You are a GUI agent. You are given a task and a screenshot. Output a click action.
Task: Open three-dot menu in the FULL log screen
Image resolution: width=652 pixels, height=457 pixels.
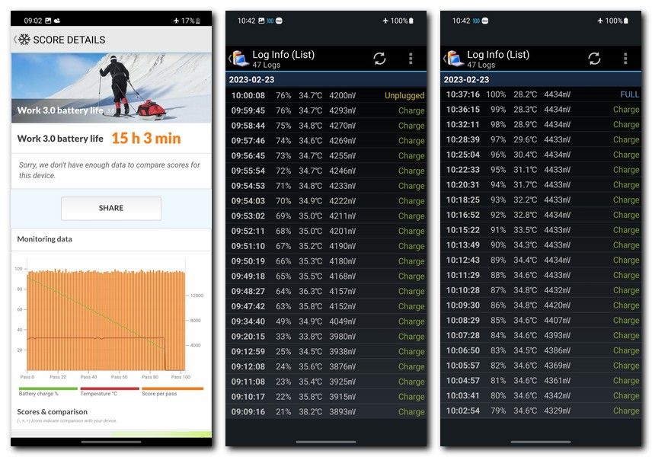pos(625,59)
